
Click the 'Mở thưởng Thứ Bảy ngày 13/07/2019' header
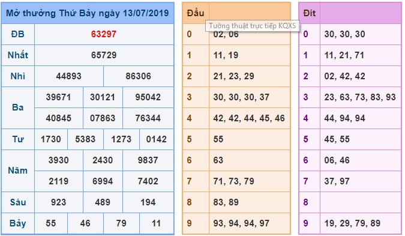tap(88, 13)
